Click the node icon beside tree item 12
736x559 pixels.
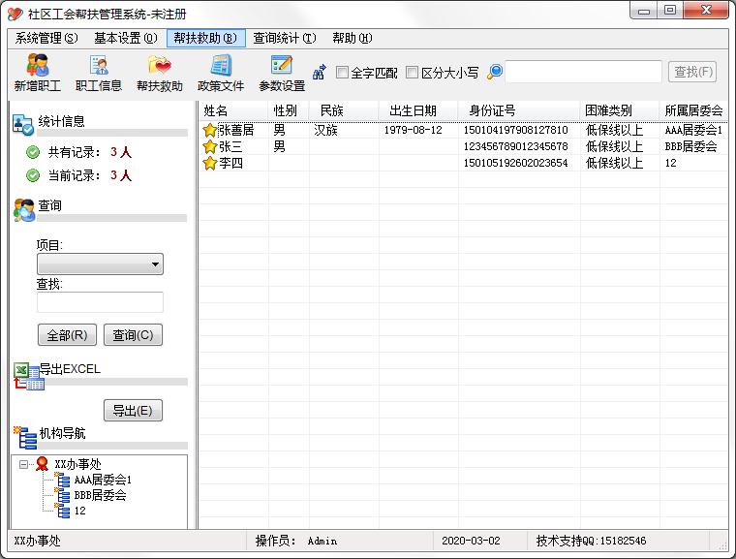click(x=63, y=511)
